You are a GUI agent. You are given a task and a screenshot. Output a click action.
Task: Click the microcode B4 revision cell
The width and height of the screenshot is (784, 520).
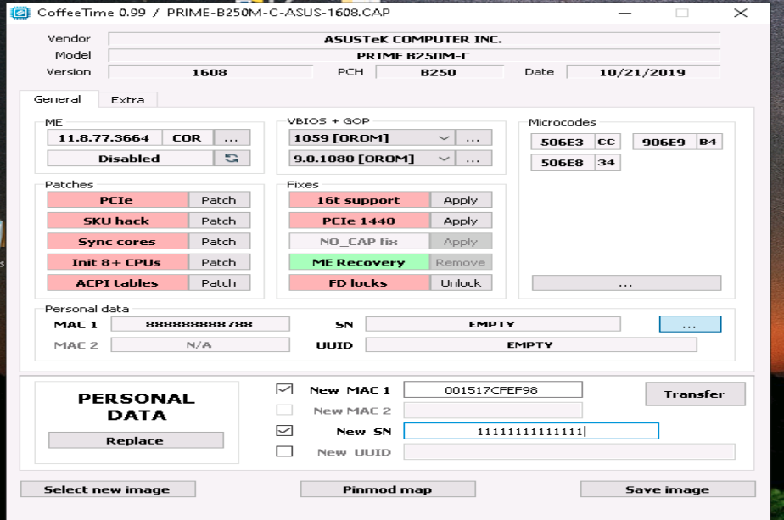coord(709,142)
